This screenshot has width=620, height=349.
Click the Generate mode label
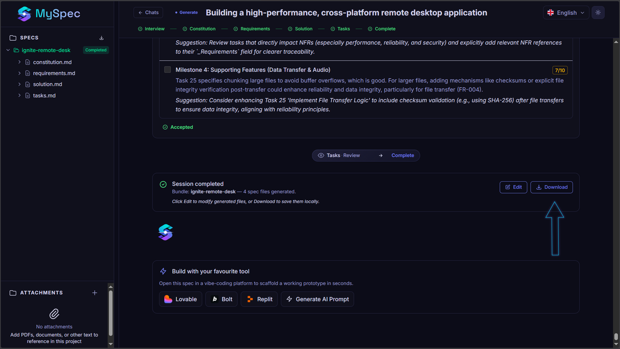[x=187, y=12]
